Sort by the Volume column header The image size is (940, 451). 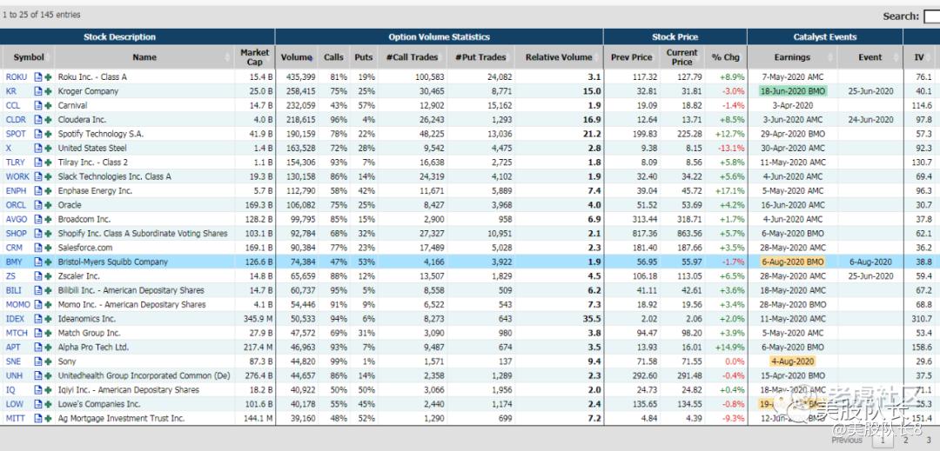(x=296, y=57)
